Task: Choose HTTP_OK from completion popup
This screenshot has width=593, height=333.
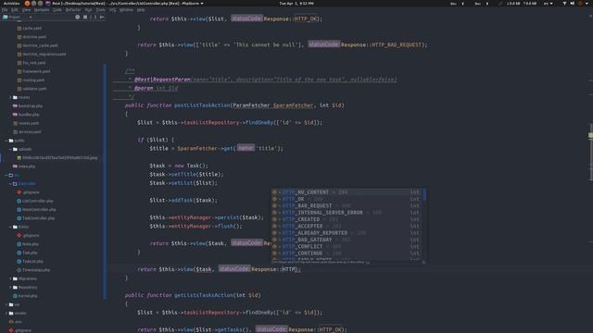Action: click(x=347, y=199)
